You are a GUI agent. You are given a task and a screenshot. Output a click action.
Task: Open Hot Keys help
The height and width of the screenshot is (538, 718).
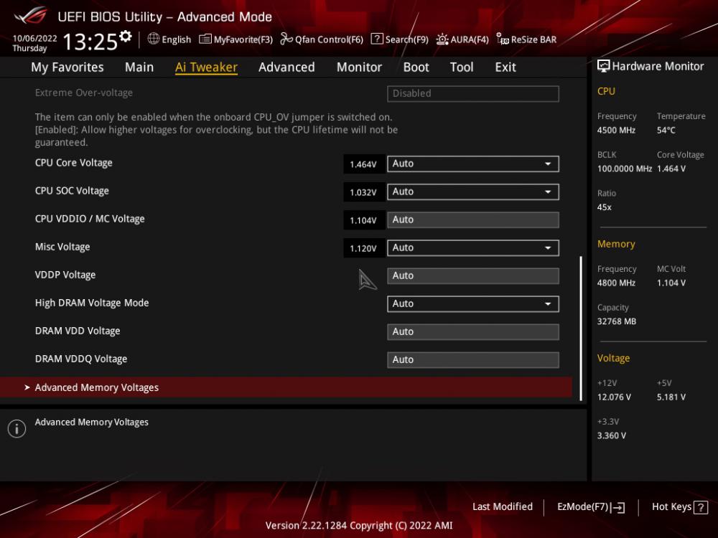pos(679,507)
